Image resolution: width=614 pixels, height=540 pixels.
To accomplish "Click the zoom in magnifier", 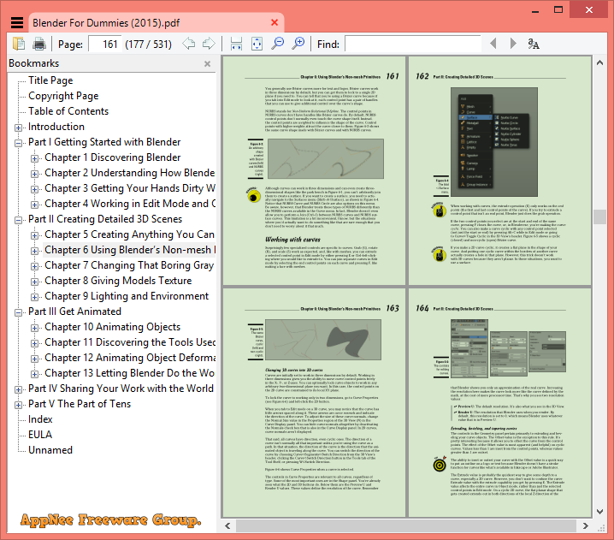I will (x=298, y=44).
